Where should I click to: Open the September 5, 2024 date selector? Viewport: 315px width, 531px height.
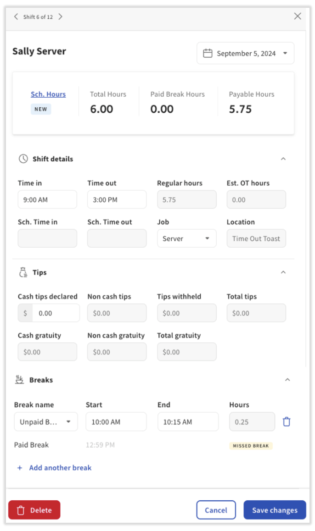(245, 53)
